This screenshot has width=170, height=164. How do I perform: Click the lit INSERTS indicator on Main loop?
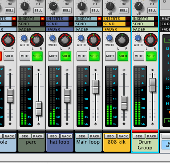100,19
